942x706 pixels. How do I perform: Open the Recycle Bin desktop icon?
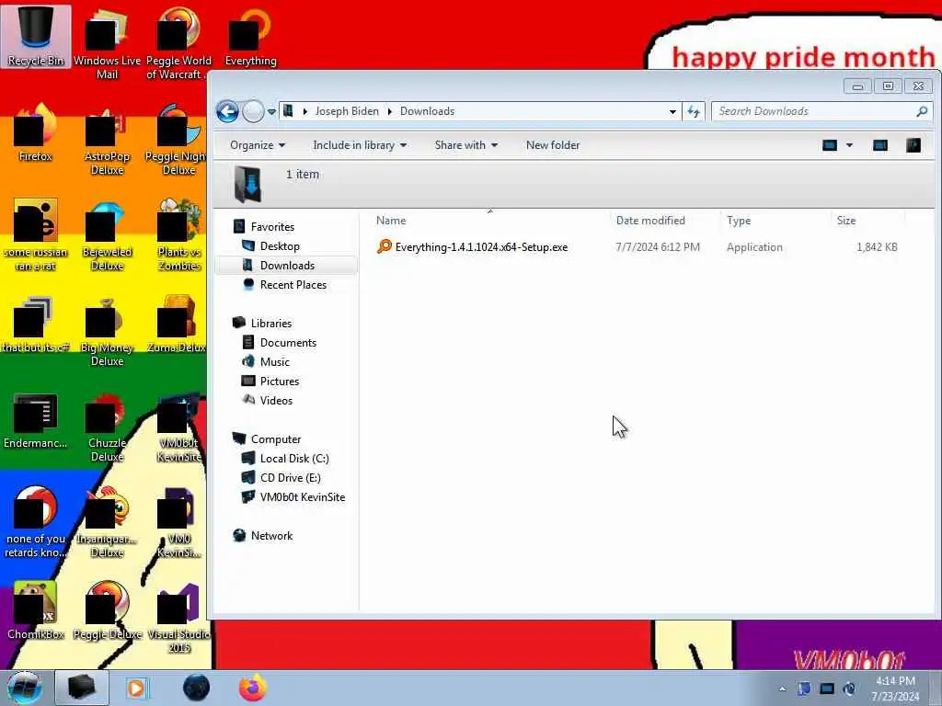tap(36, 36)
